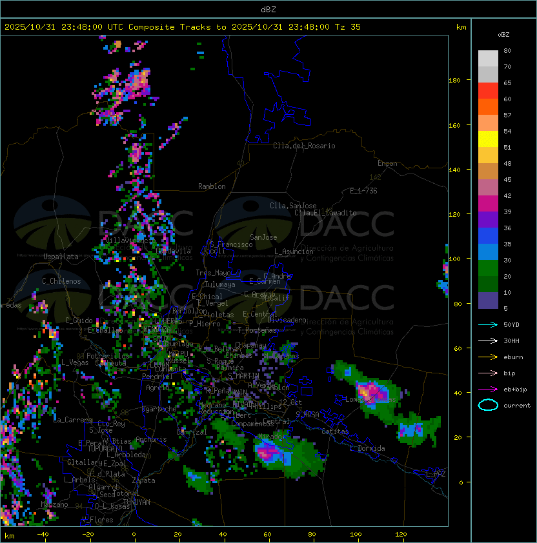Click the 'Clla.SanJose' place label

(293, 206)
